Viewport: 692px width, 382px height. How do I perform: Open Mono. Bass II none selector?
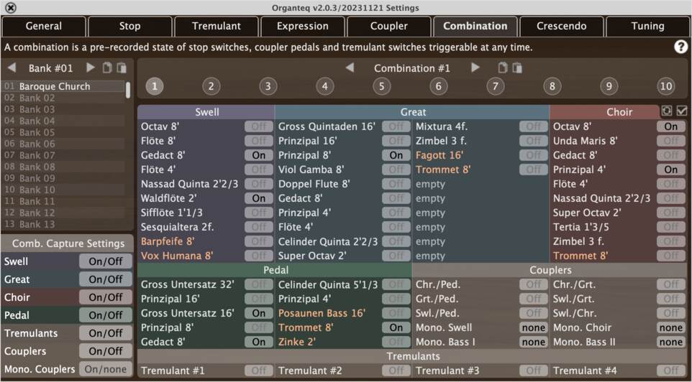671,342
